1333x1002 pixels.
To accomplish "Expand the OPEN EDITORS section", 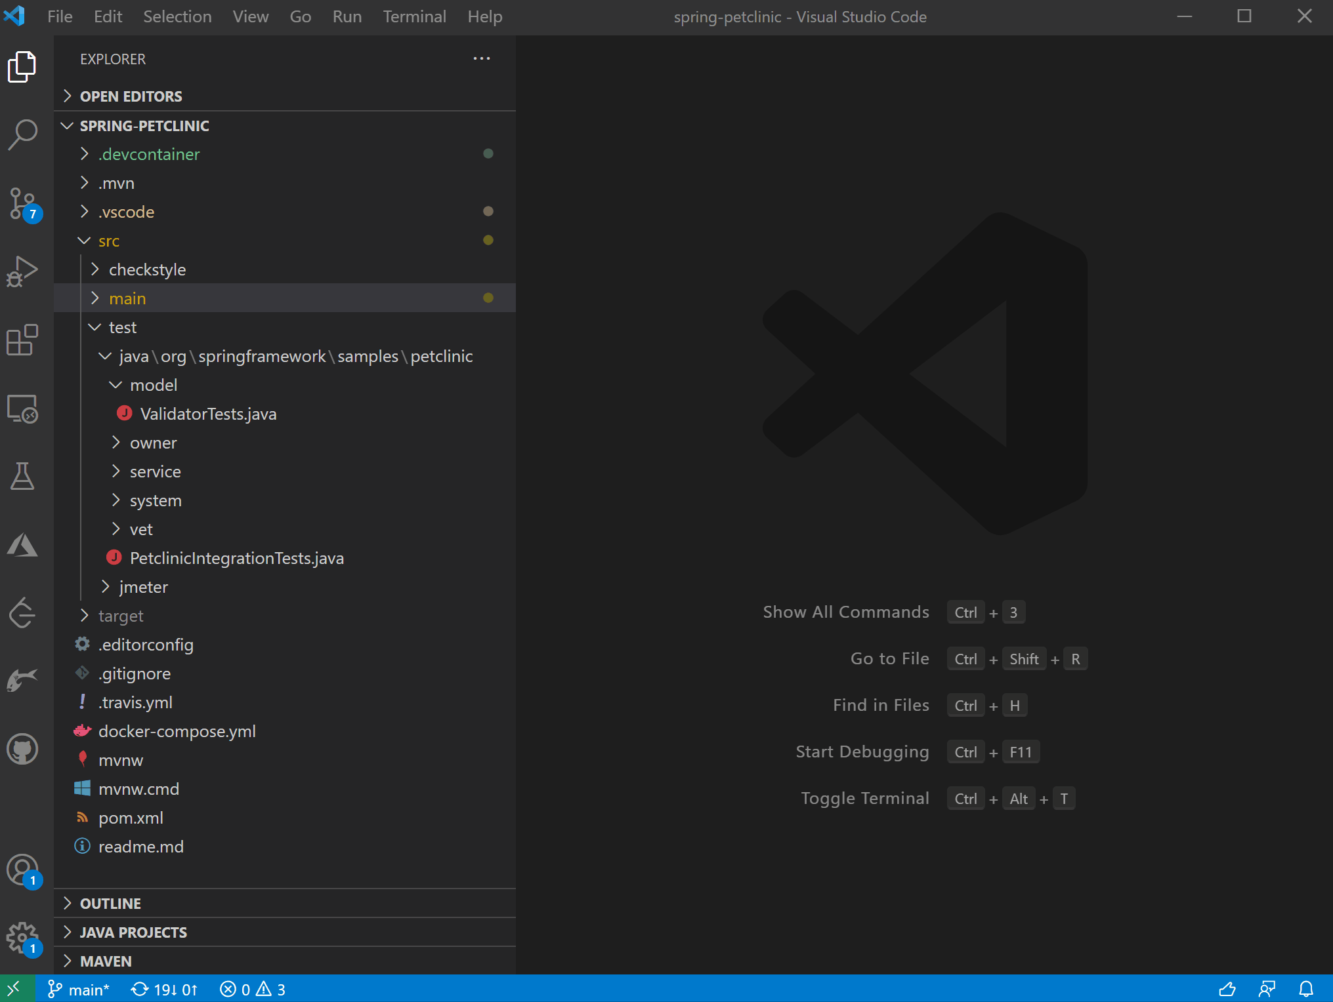I will 131,96.
